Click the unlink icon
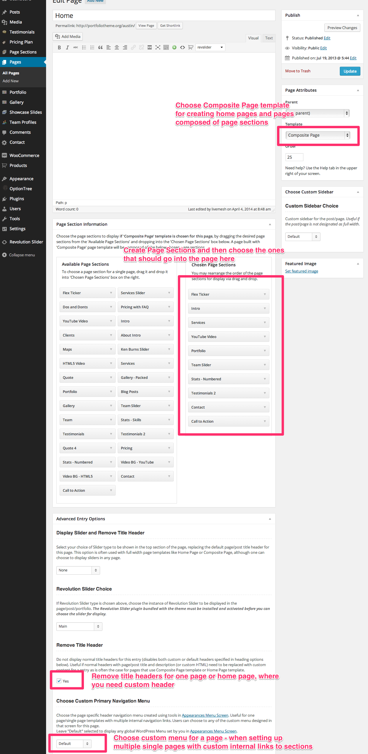 [141, 47]
